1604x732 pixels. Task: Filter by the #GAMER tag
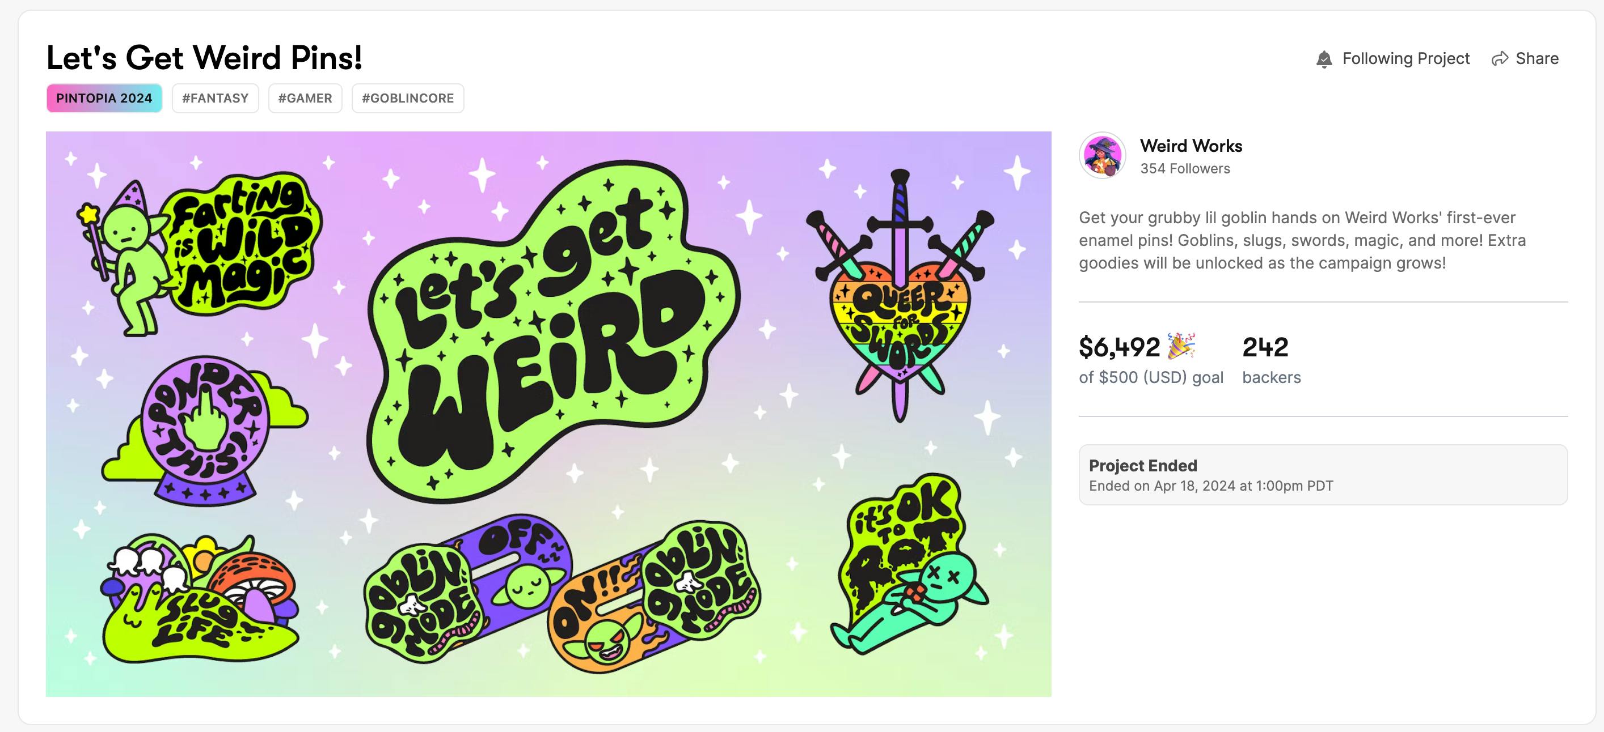click(x=305, y=98)
